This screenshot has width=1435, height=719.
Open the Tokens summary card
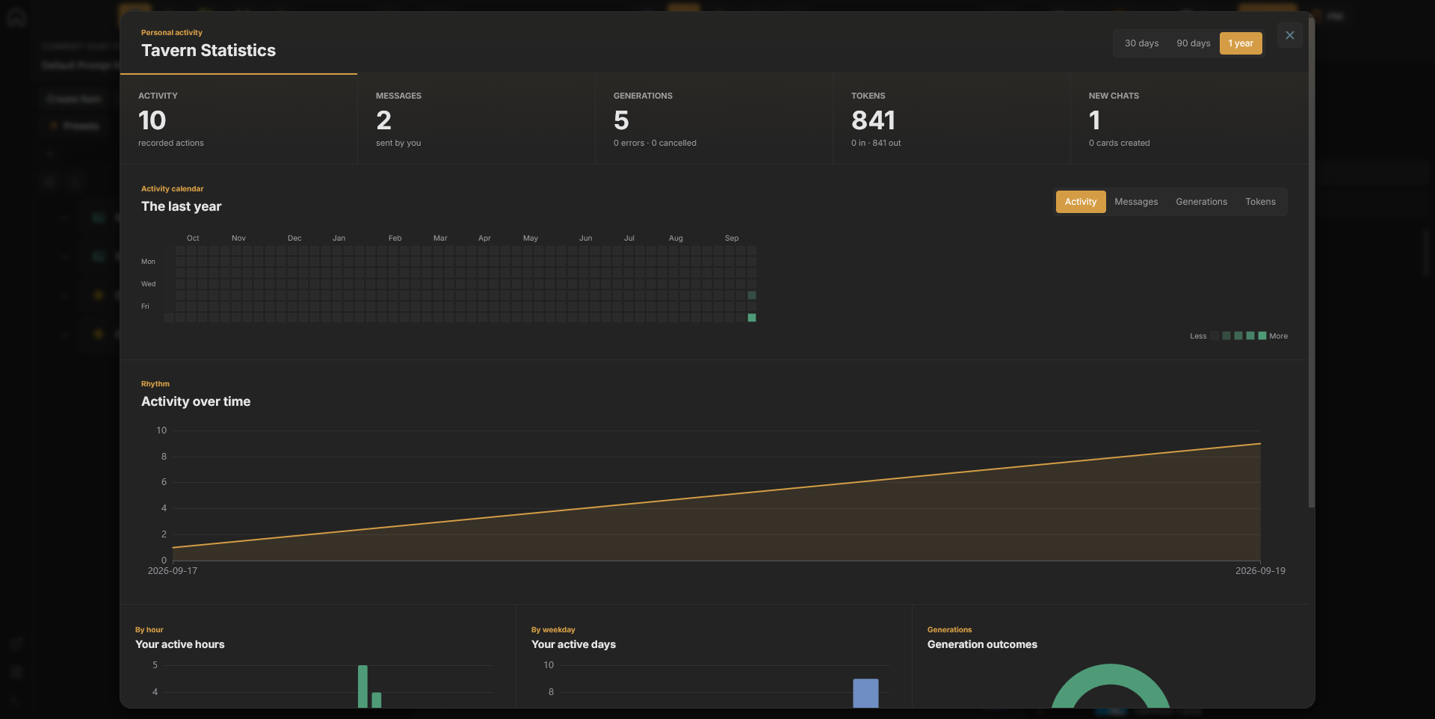[951, 119]
